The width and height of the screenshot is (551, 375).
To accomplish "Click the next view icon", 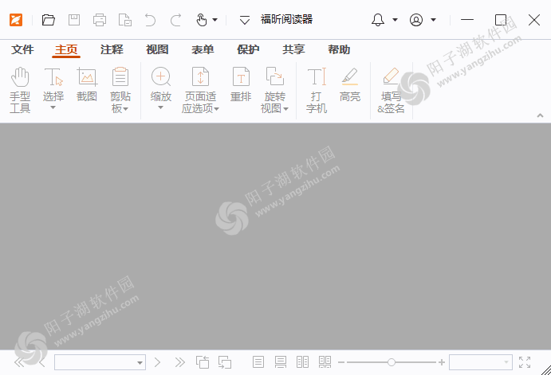I will coord(225,362).
